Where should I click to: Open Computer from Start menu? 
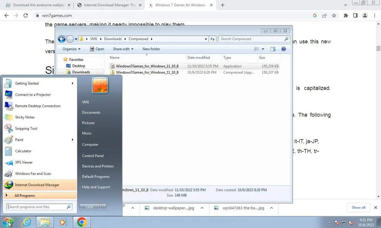[x=90, y=145]
